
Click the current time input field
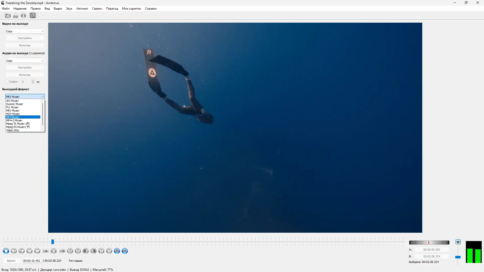click(32, 261)
